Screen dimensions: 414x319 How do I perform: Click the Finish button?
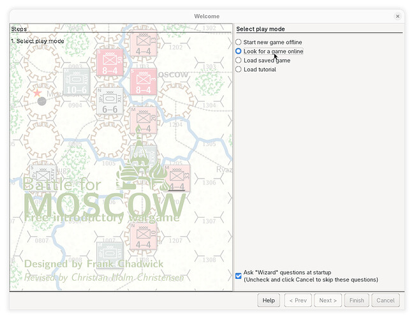pyautogui.click(x=356, y=300)
